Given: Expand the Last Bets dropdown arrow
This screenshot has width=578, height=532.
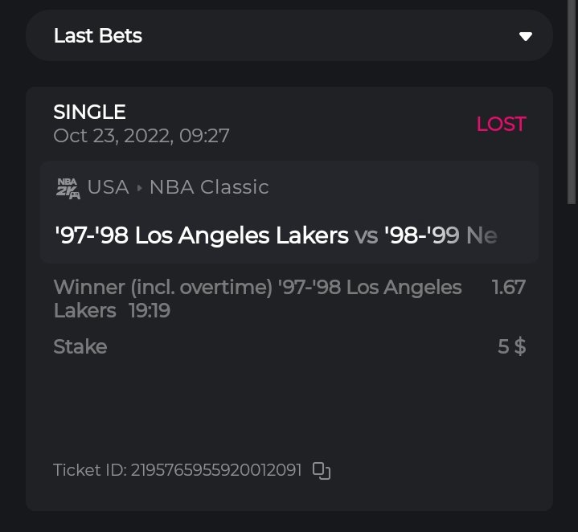Looking at the screenshot, I should point(526,36).
